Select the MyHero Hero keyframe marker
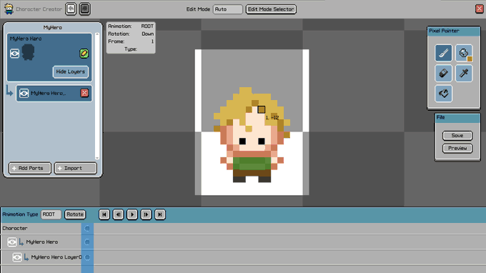 [x=87, y=242]
